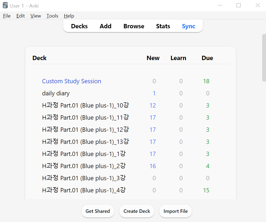
Task: Open the Custom Study Session deck
Action: click(72, 81)
